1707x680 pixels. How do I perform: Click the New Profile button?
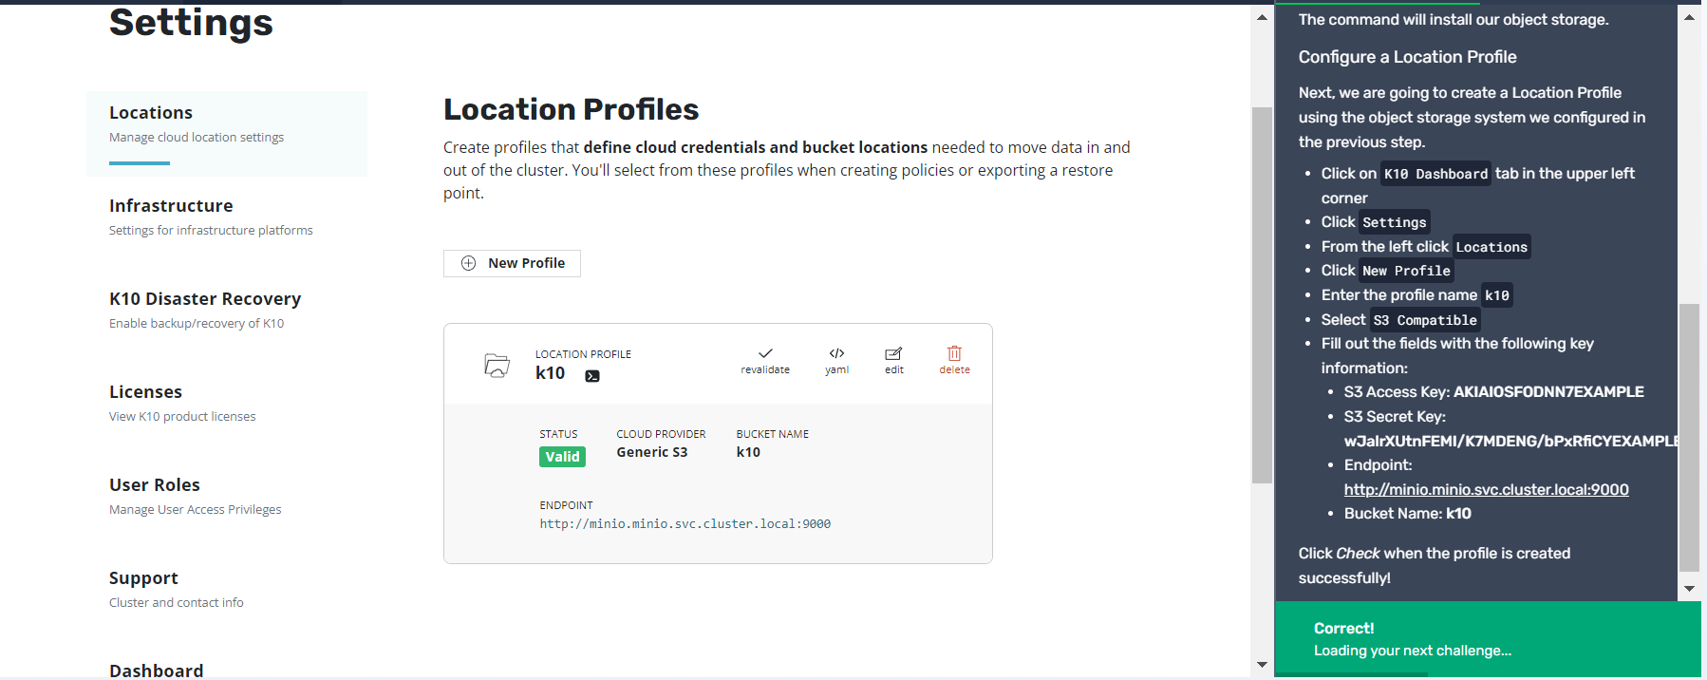[x=512, y=263]
